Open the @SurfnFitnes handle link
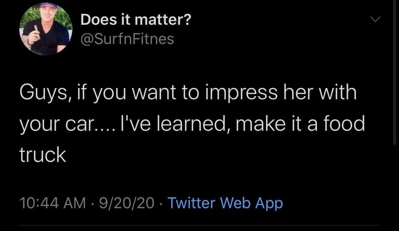This screenshot has width=399, height=231. tap(127, 40)
